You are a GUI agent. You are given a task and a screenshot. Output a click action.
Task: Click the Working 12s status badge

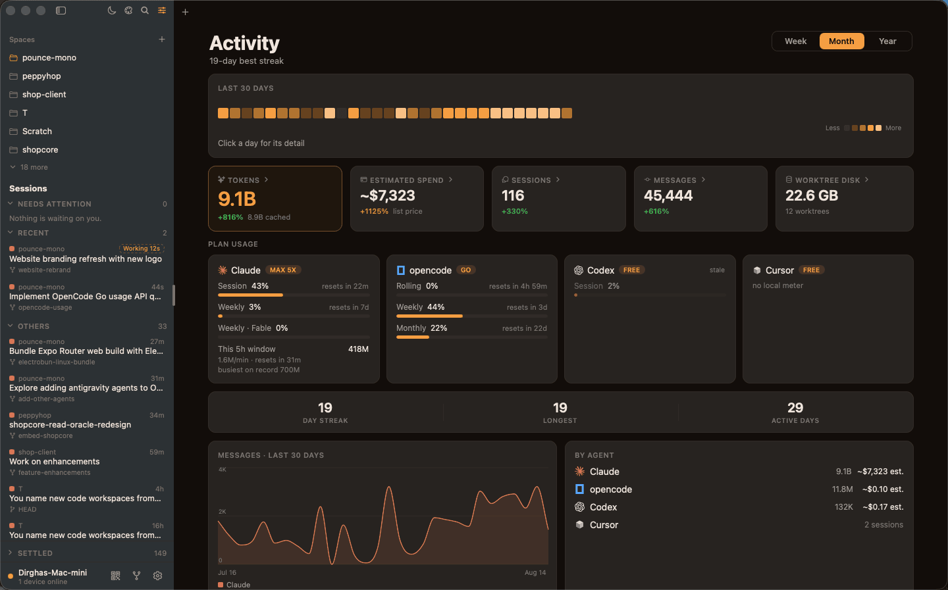(x=142, y=249)
